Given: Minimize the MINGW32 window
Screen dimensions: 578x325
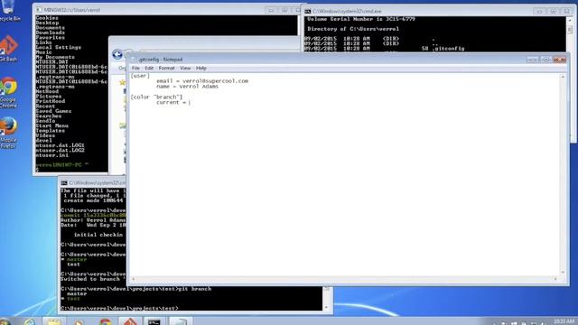Looking at the screenshot, I should click(271, 10).
